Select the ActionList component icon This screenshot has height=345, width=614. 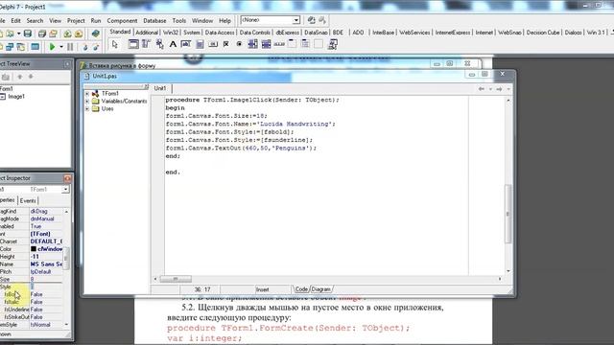click(x=333, y=44)
